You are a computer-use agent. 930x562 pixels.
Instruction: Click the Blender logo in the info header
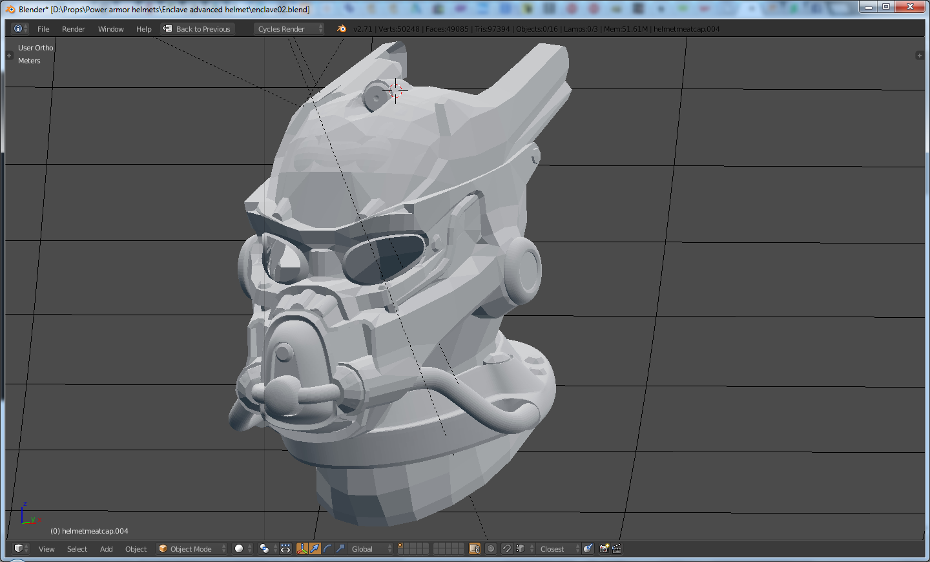pos(342,29)
